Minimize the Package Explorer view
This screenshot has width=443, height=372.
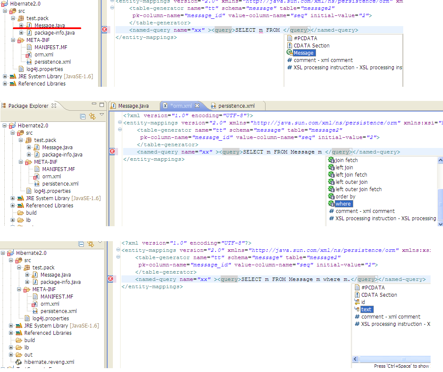point(94,104)
